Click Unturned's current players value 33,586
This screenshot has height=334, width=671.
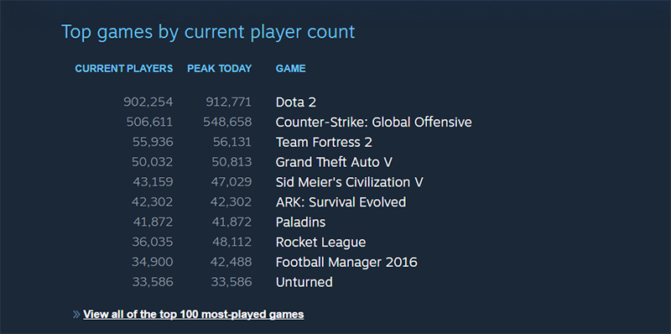point(153,282)
